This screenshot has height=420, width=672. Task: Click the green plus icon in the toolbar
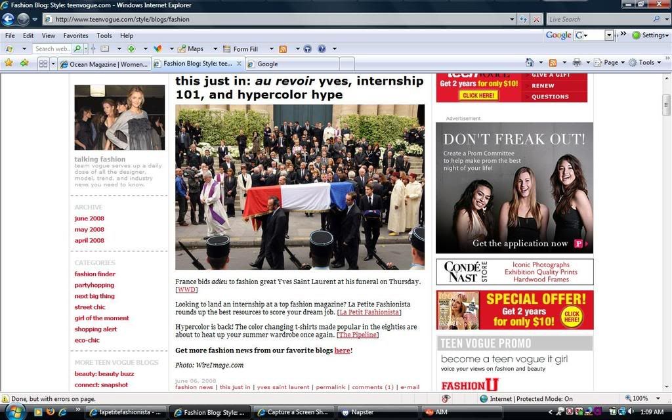click(x=131, y=49)
